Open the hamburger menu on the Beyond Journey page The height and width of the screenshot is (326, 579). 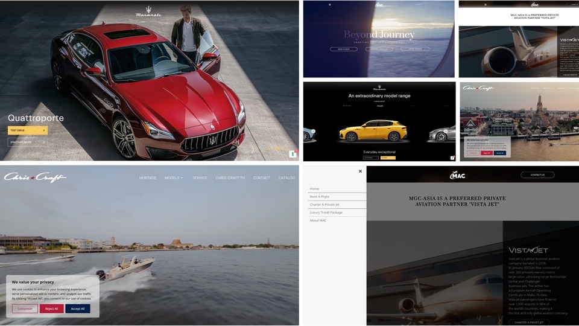[330, 5]
